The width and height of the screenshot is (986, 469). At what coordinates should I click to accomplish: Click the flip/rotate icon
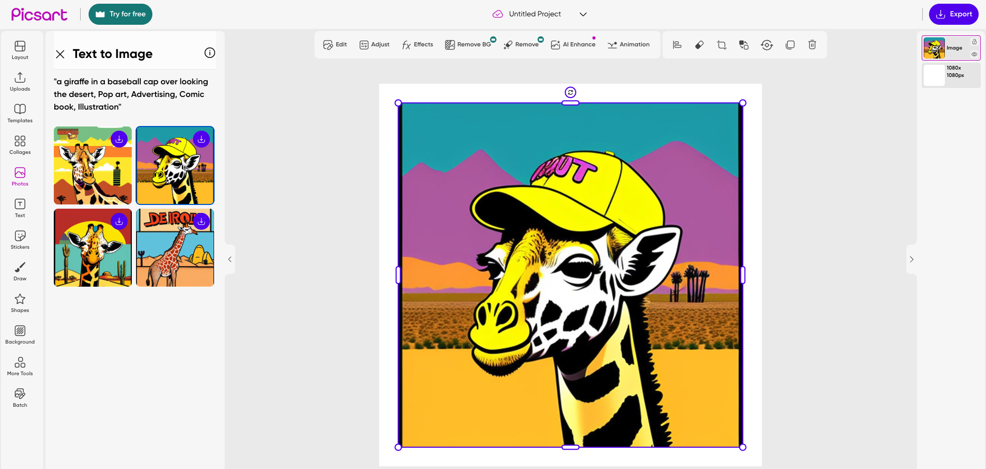coord(767,45)
